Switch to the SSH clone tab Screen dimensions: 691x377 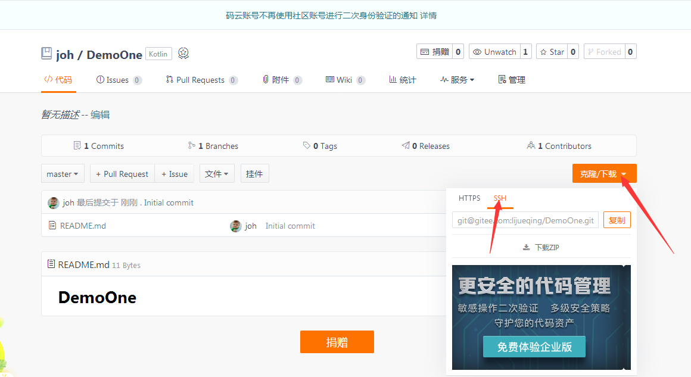click(x=500, y=198)
